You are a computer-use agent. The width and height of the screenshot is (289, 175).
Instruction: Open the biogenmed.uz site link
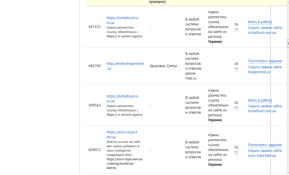click(x=125, y=66)
